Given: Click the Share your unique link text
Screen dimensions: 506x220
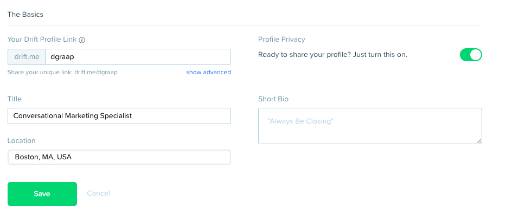Looking at the screenshot, I should click(62, 72).
